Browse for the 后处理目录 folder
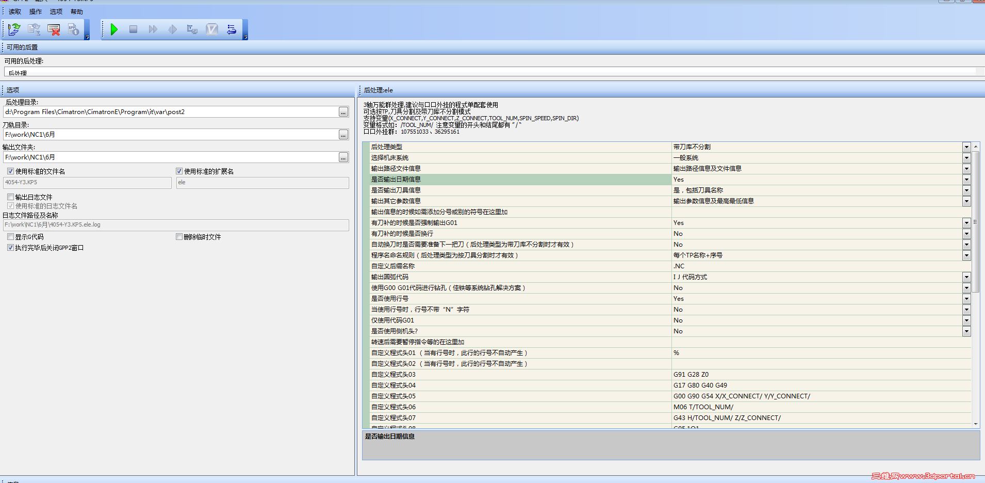The width and height of the screenshot is (985, 483). pyautogui.click(x=343, y=112)
